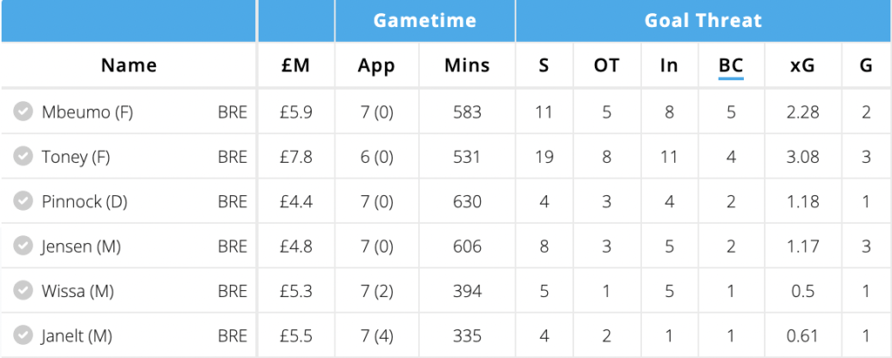Sort by the OT column header
This screenshot has height=358, width=892.
pos(606,65)
